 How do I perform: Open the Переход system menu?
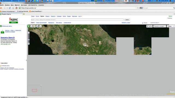pyautogui.click(x=15, y=1)
